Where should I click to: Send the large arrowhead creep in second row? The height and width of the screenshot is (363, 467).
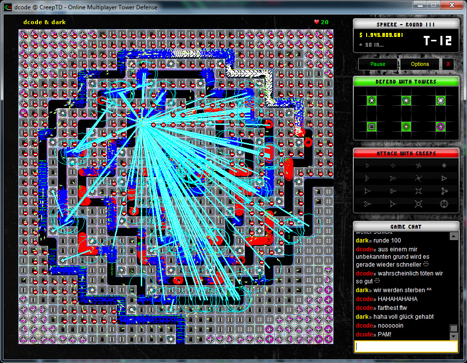(x=367, y=179)
